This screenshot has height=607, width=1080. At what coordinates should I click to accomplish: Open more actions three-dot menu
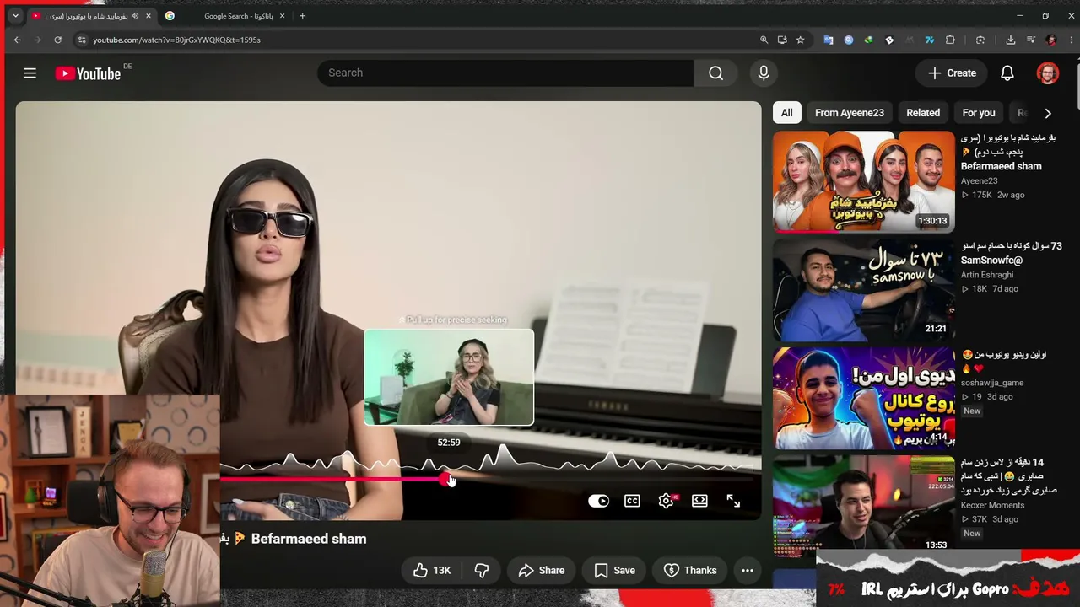(x=747, y=571)
